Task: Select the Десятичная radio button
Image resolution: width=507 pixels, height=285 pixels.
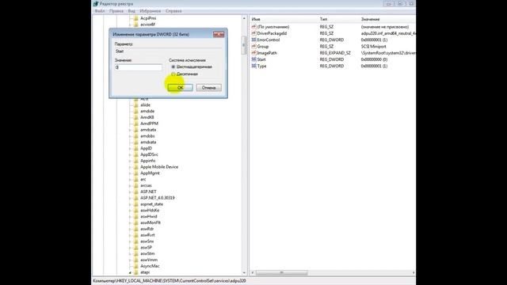Action: 173,74
